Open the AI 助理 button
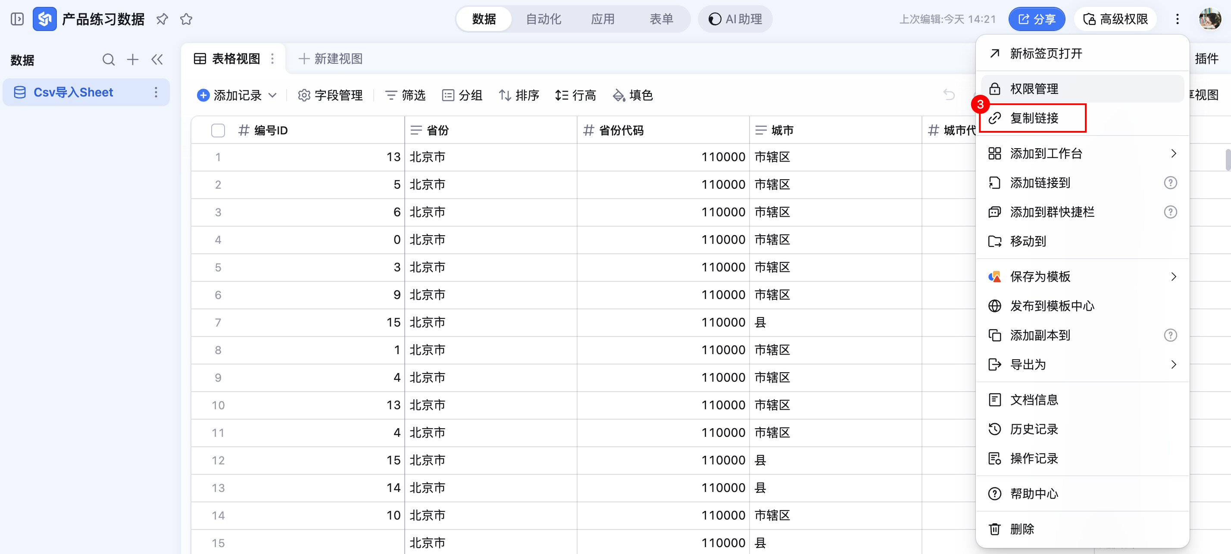 coord(735,19)
